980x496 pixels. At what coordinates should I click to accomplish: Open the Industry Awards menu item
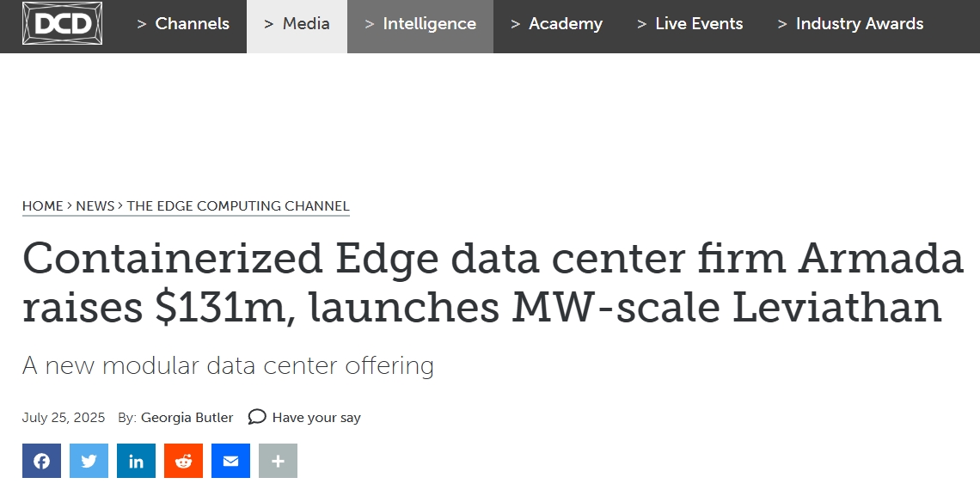(851, 24)
